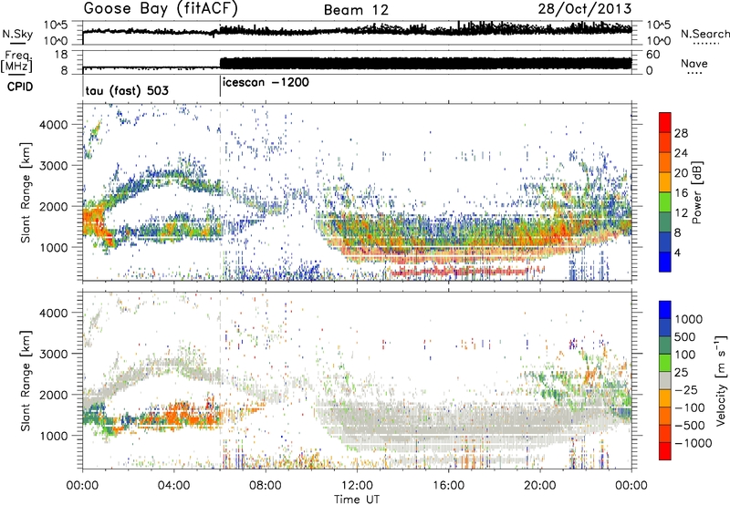
Task: Click the '60' Nave axis label
Action: click(652, 55)
